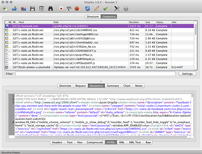The height and width of the screenshot is (154, 202).
Task: Sort requests by Info column header
Action: tap(183, 22)
